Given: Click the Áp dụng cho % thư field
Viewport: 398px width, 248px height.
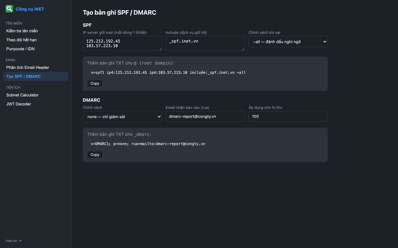Looking at the screenshot, I should coord(288,116).
